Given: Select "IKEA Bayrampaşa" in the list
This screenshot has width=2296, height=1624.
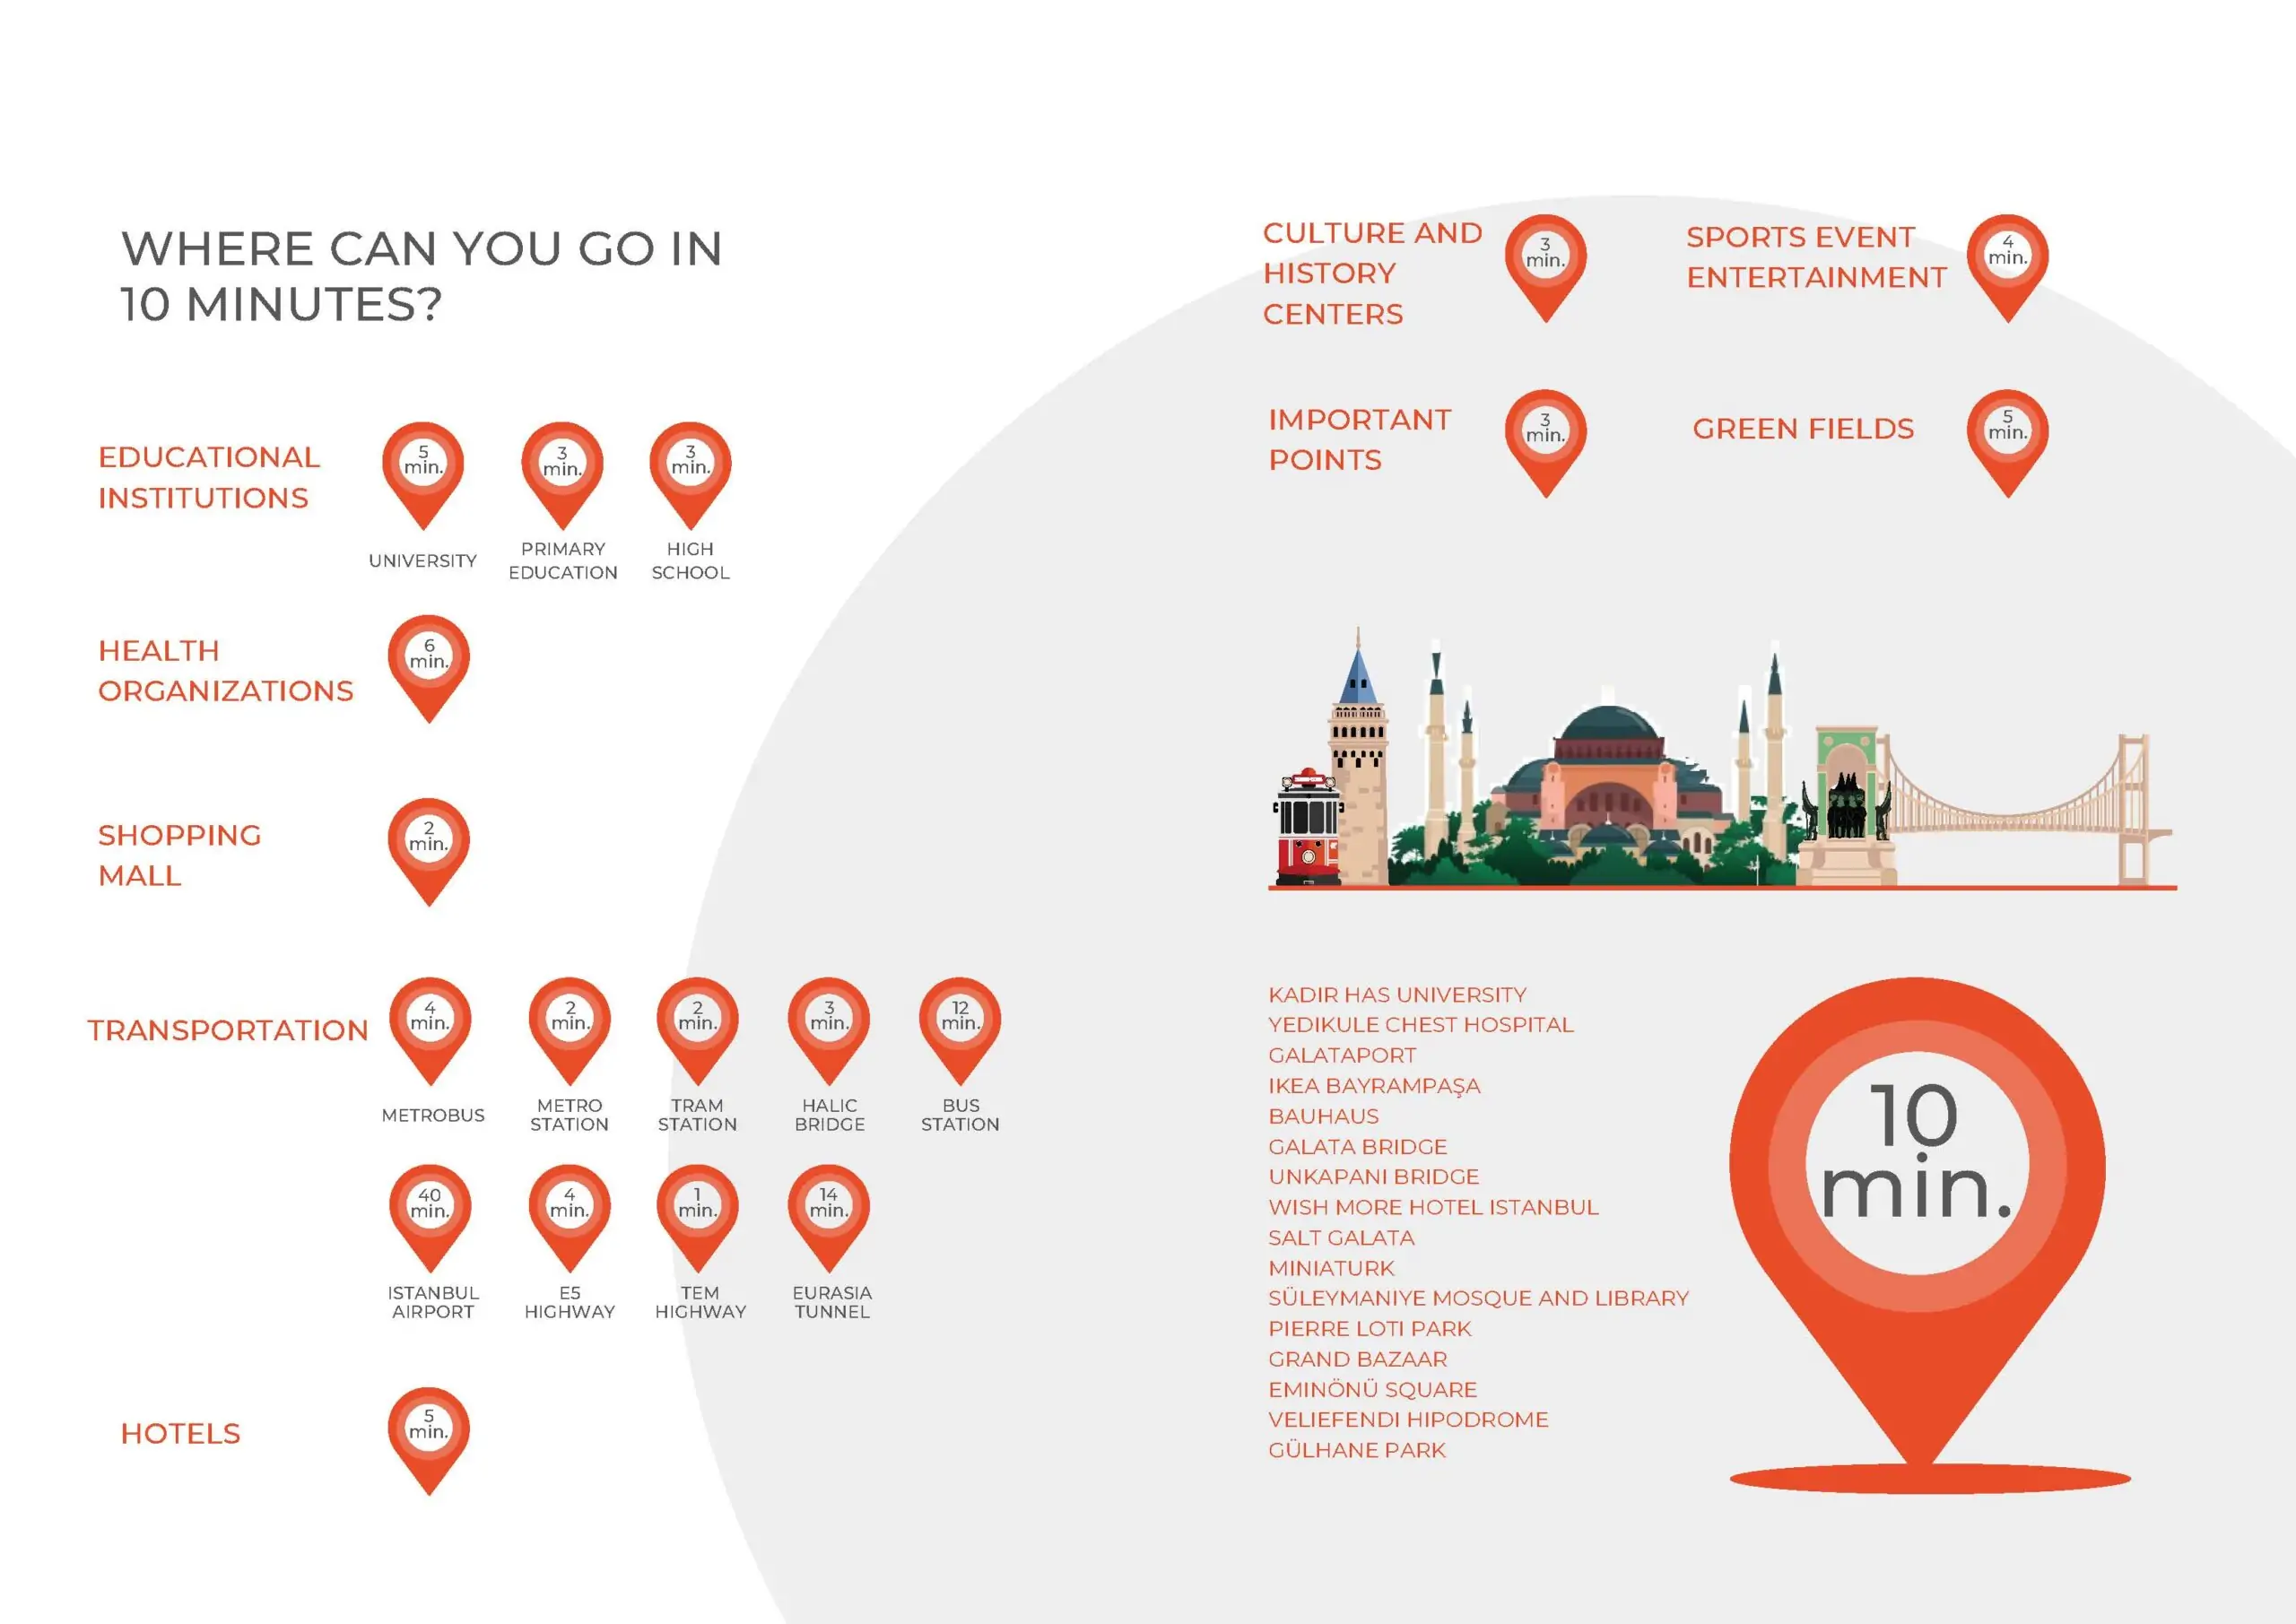Looking at the screenshot, I should click(1374, 1086).
